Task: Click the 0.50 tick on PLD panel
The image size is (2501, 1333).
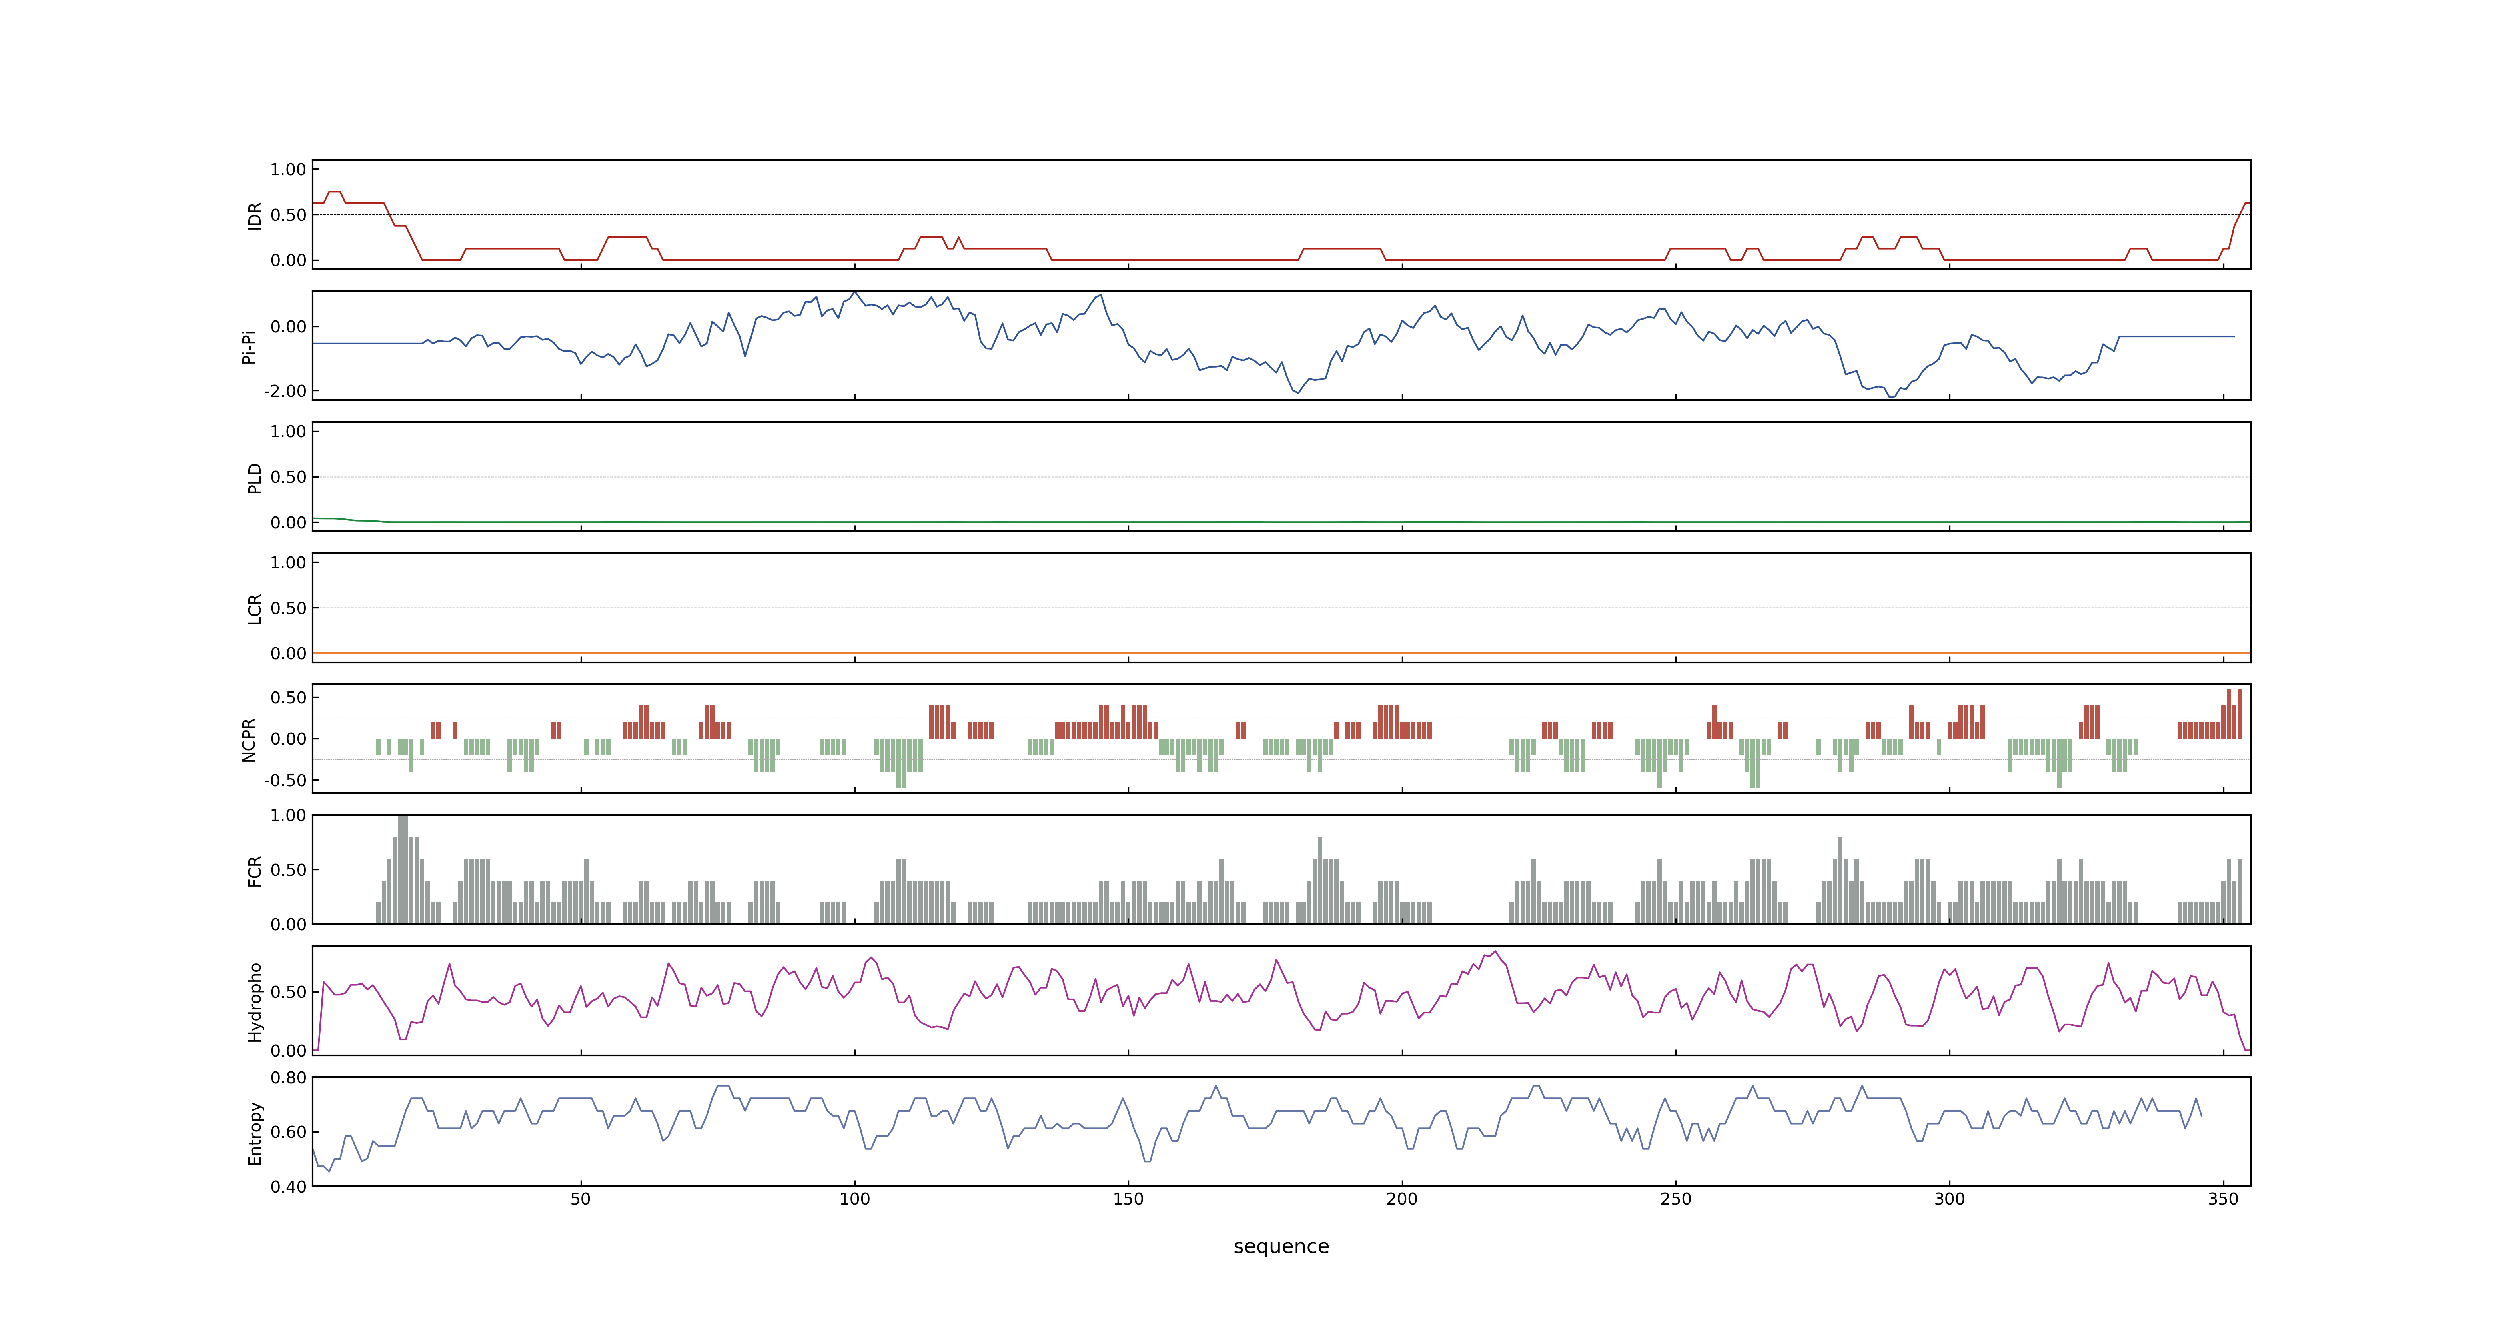Action: [289, 477]
